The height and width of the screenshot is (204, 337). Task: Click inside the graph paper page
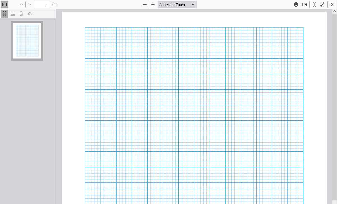pos(193,112)
